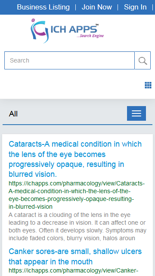This screenshot has height=276, width=155.
Task: Open the Sign In link
Action: tap(135, 7)
